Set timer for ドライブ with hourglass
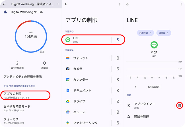 pyautogui.click(x=118, y=101)
